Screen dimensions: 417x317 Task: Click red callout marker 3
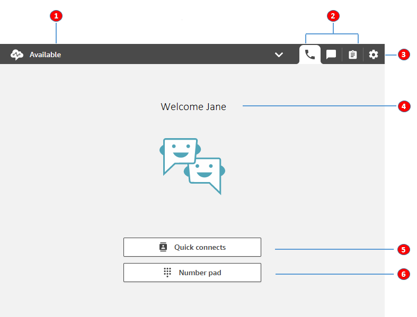404,55
